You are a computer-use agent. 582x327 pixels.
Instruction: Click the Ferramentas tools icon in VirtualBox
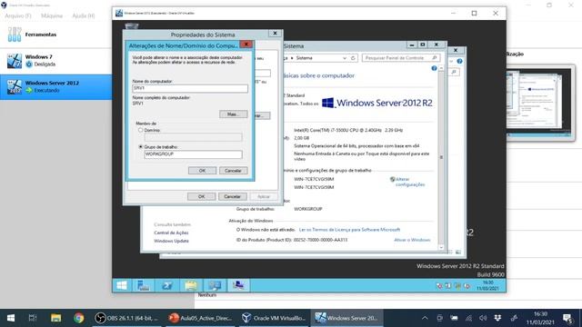click(x=15, y=35)
